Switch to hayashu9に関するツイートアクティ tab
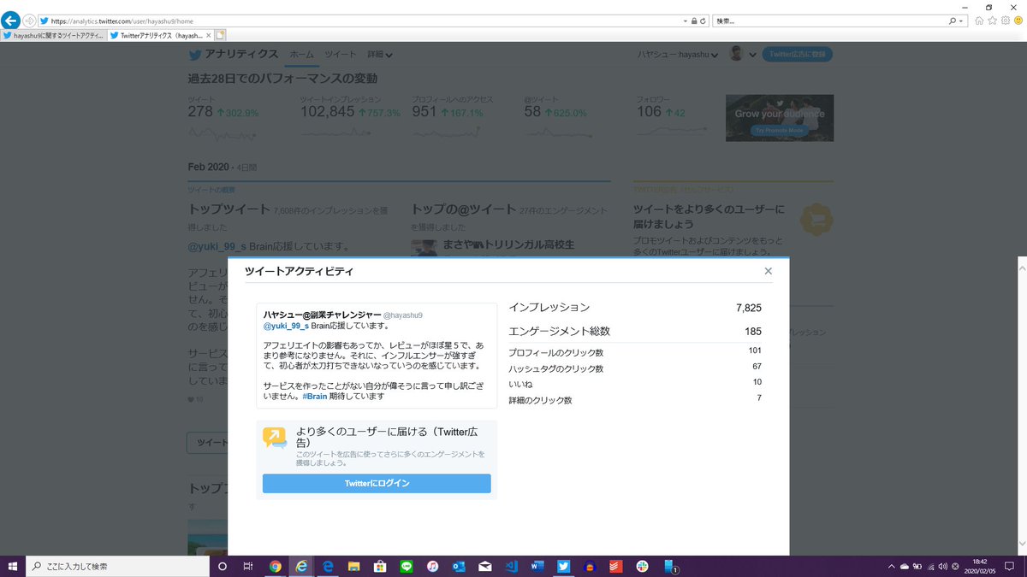The width and height of the screenshot is (1027, 577). (x=53, y=36)
